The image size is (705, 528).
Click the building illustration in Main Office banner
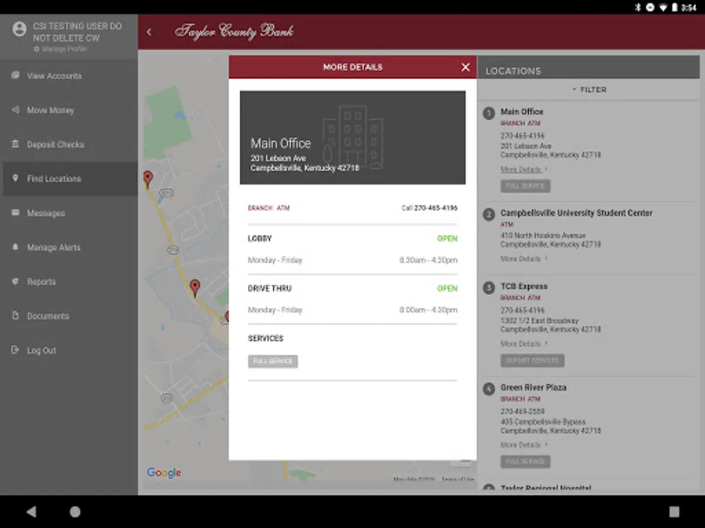pyautogui.click(x=352, y=137)
